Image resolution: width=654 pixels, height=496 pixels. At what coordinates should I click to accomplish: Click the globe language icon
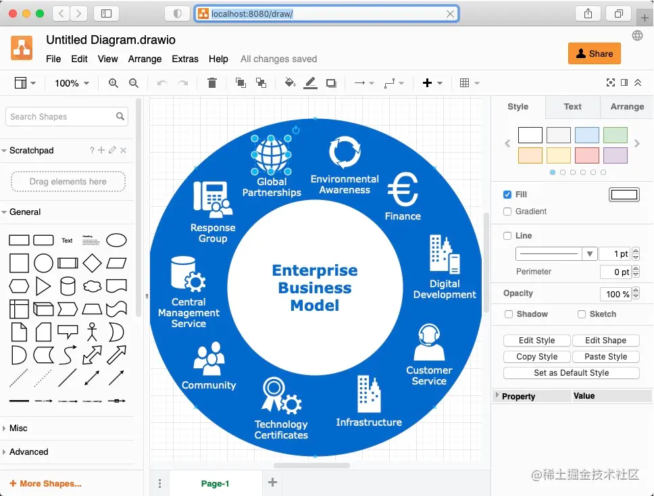pyautogui.click(x=637, y=35)
